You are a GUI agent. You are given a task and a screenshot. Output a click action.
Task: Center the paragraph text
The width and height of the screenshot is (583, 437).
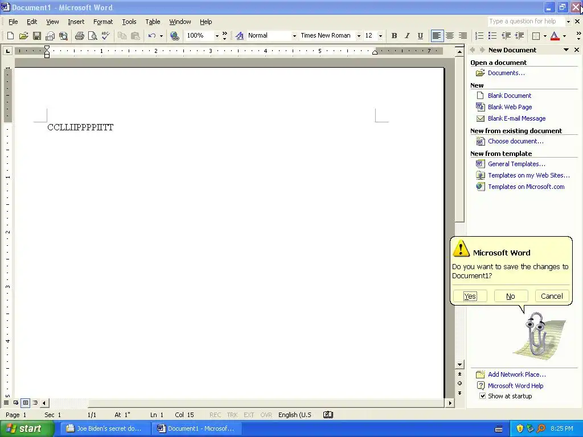tap(450, 36)
